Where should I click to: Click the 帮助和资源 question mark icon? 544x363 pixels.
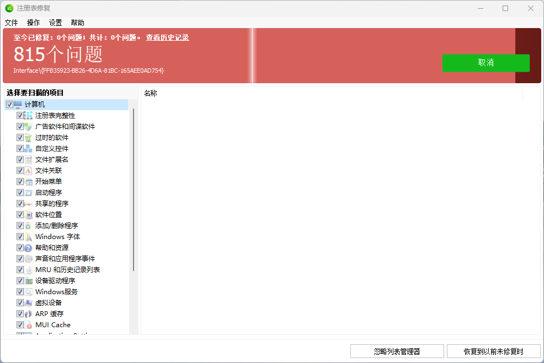coord(29,248)
